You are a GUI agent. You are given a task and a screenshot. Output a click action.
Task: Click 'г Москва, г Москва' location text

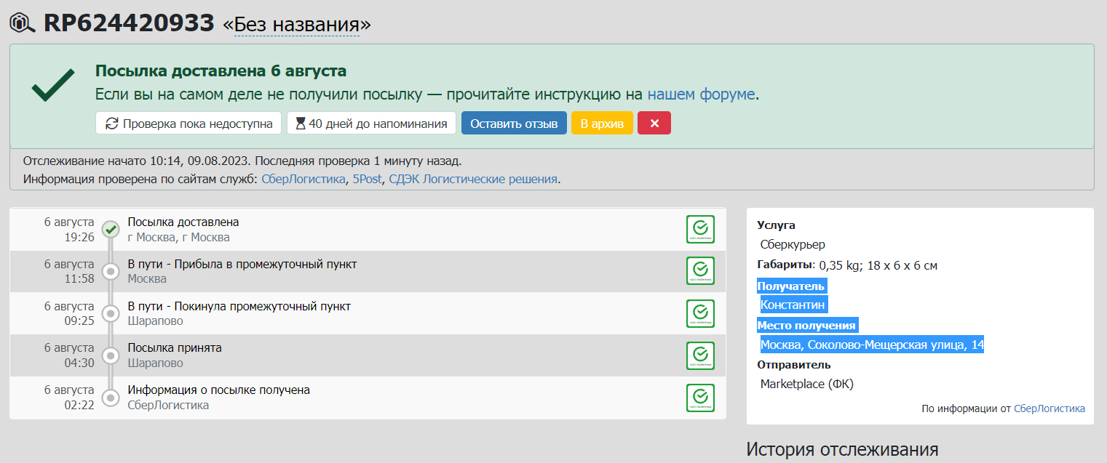point(178,237)
